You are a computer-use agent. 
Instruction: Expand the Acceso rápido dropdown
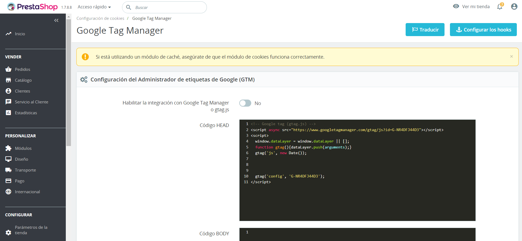coord(94,7)
